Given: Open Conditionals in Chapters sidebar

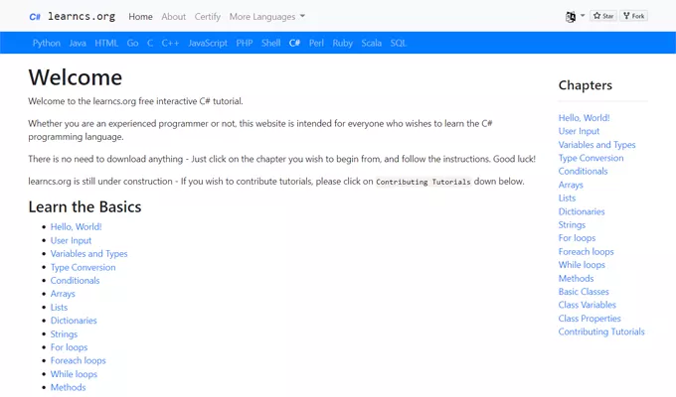Looking at the screenshot, I should pos(583,172).
